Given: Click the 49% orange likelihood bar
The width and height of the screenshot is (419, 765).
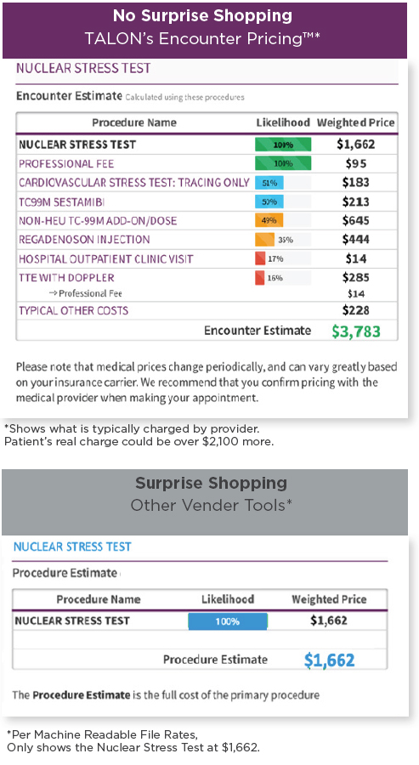Looking at the screenshot, I should tap(269, 220).
